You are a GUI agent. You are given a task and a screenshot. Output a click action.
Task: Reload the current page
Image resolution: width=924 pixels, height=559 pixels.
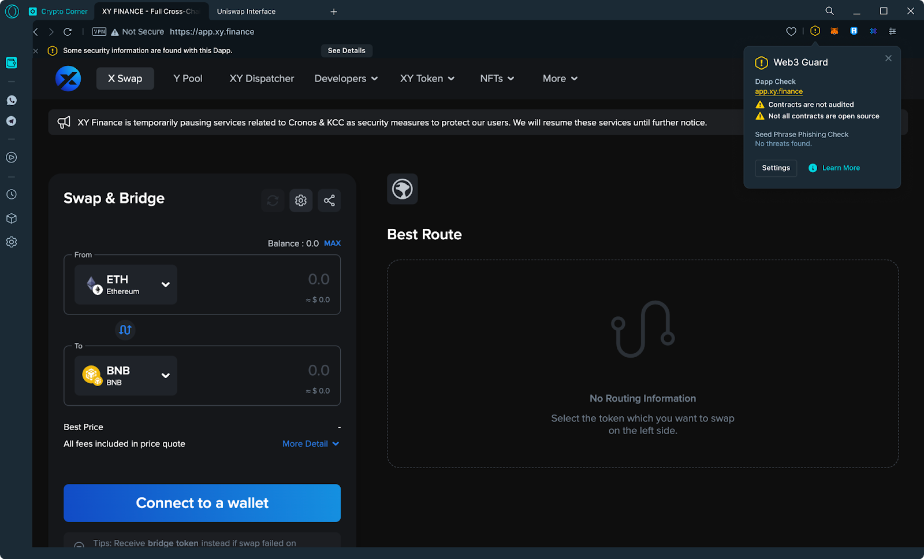pyautogui.click(x=68, y=32)
